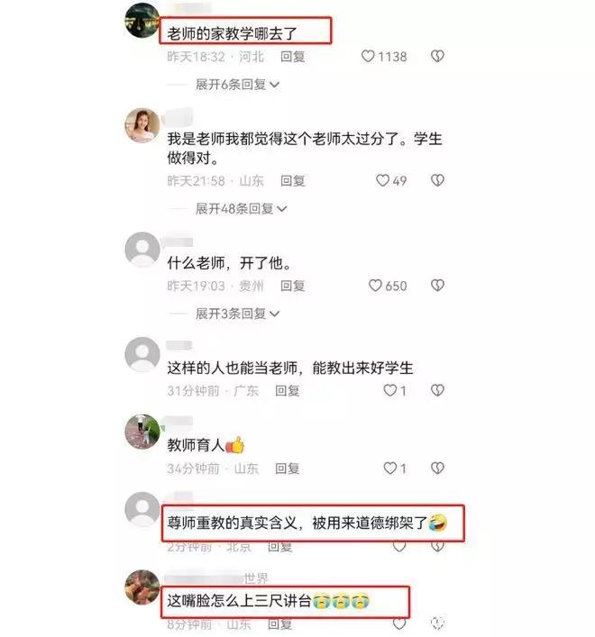Dislike the '教师育人' comment
This screenshot has width=595, height=637.
point(437,469)
